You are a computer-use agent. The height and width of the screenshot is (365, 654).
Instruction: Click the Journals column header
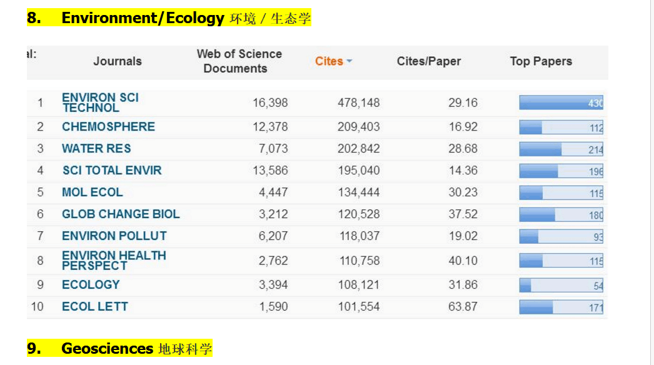(118, 61)
